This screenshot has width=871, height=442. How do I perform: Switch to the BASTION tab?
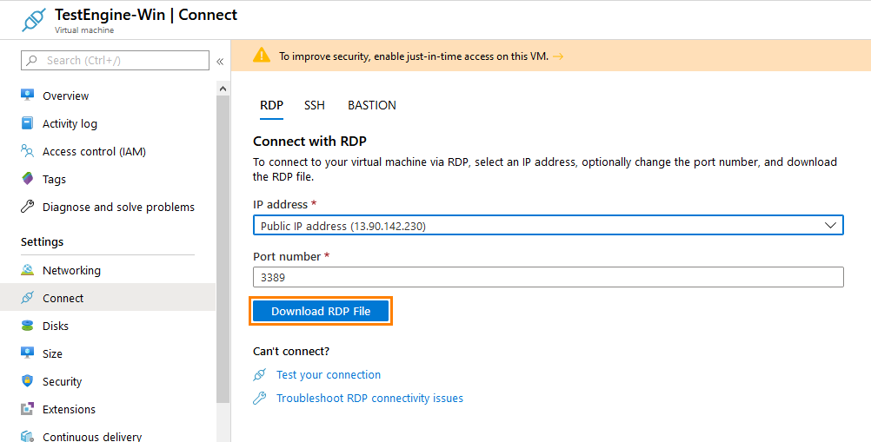(372, 105)
